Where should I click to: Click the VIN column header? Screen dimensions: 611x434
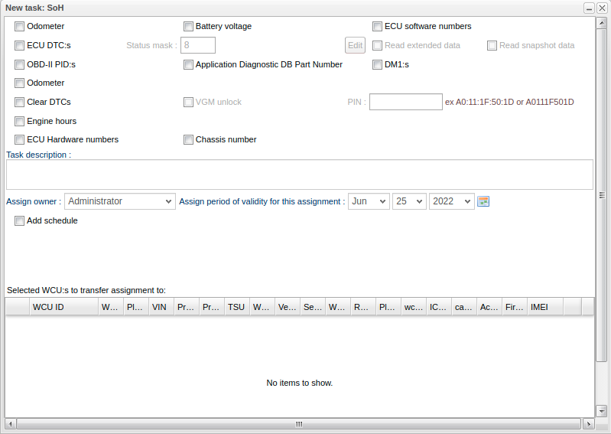(161, 307)
